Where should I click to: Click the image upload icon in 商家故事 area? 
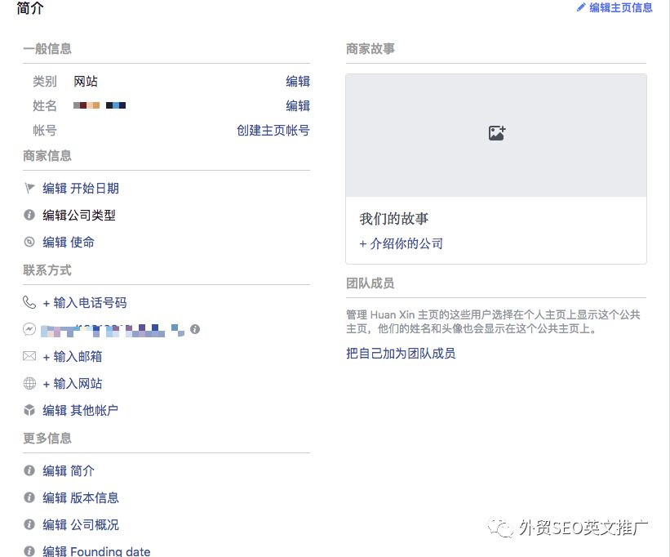pos(496,132)
